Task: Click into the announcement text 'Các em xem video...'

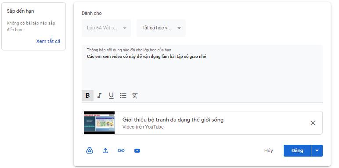Action: [146, 57]
